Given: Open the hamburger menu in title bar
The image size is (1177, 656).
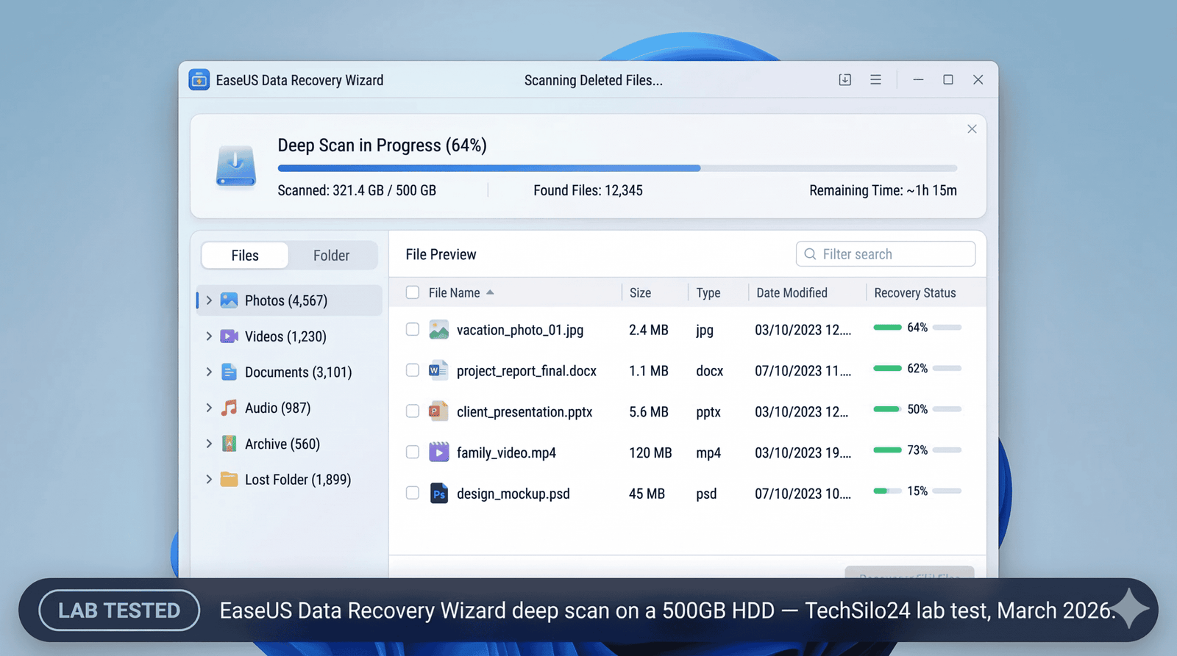Looking at the screenshot, I should coord(875,79).
